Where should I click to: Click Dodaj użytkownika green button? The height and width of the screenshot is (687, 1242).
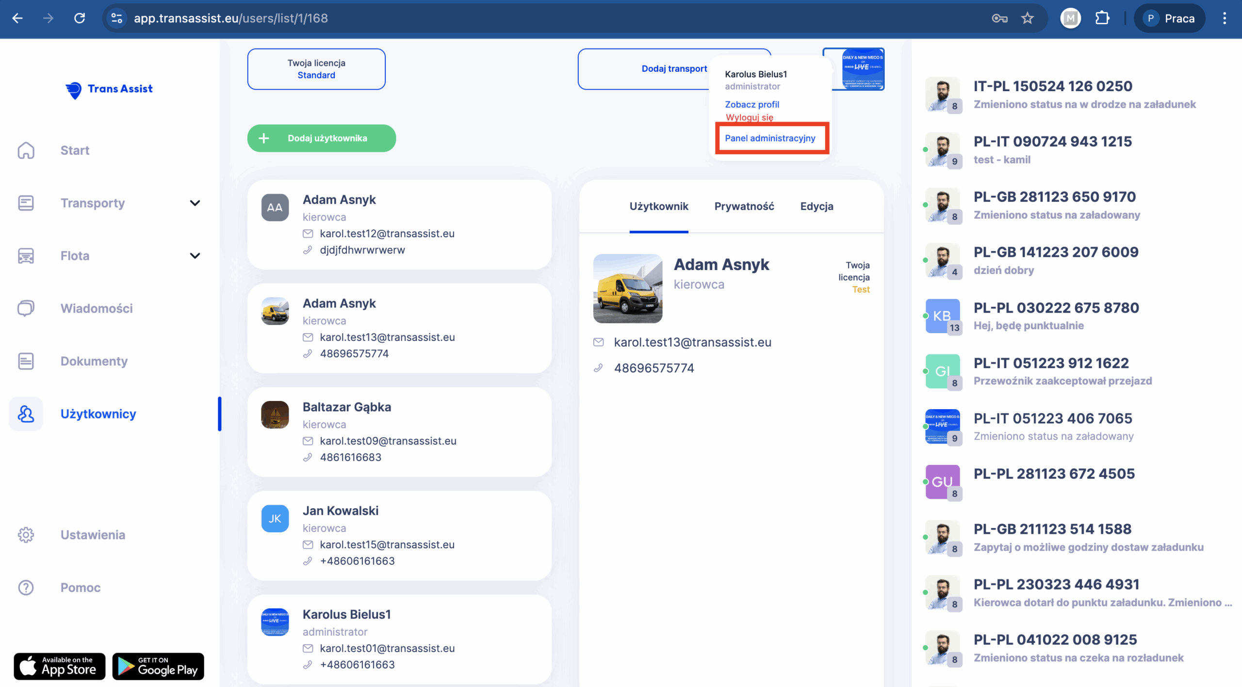pyautogui.click(x=321, y=138)
